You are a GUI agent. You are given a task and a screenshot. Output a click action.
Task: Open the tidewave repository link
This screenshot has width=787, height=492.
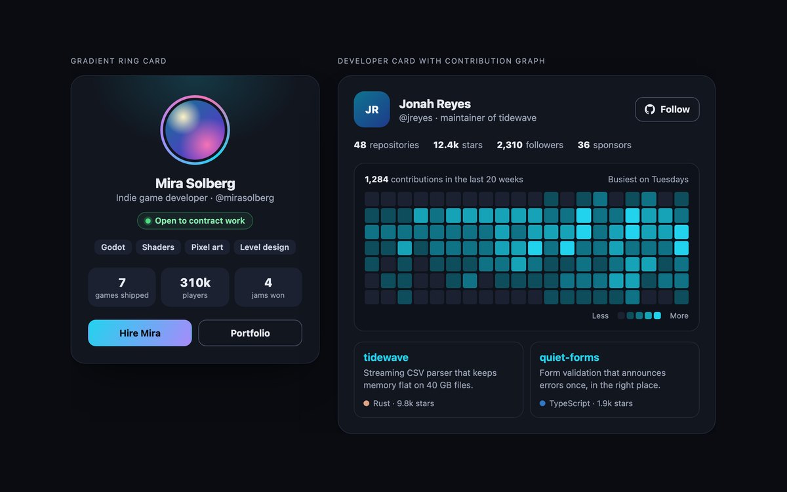point(386,358)
